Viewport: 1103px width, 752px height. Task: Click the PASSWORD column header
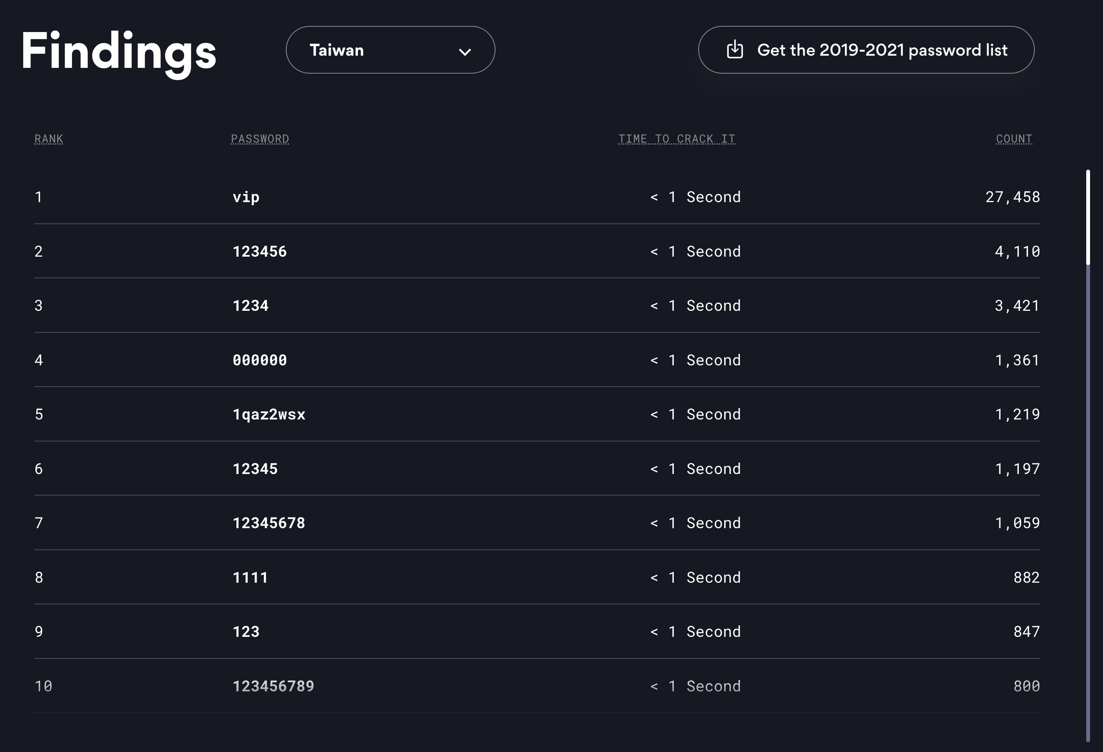tap(260, 139)
